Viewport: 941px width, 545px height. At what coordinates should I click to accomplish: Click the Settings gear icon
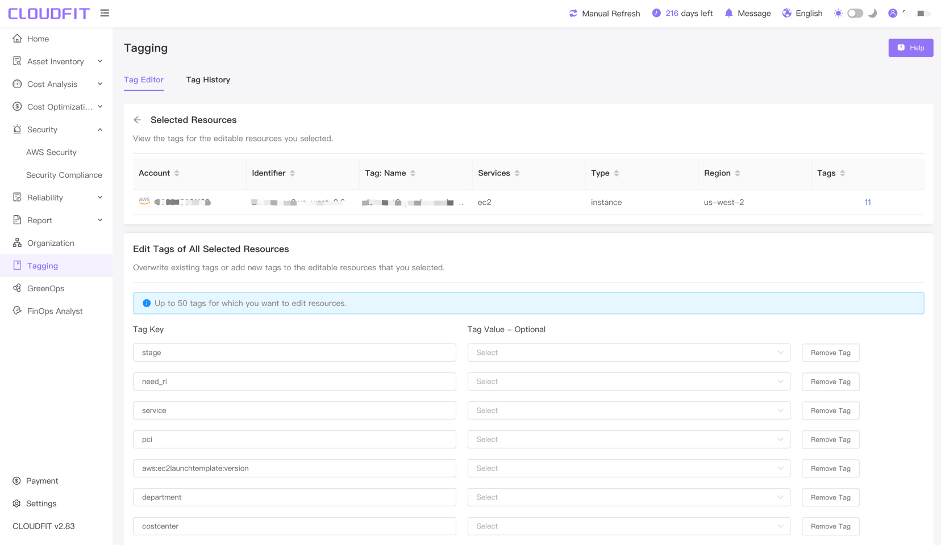(x=16, y=504)
